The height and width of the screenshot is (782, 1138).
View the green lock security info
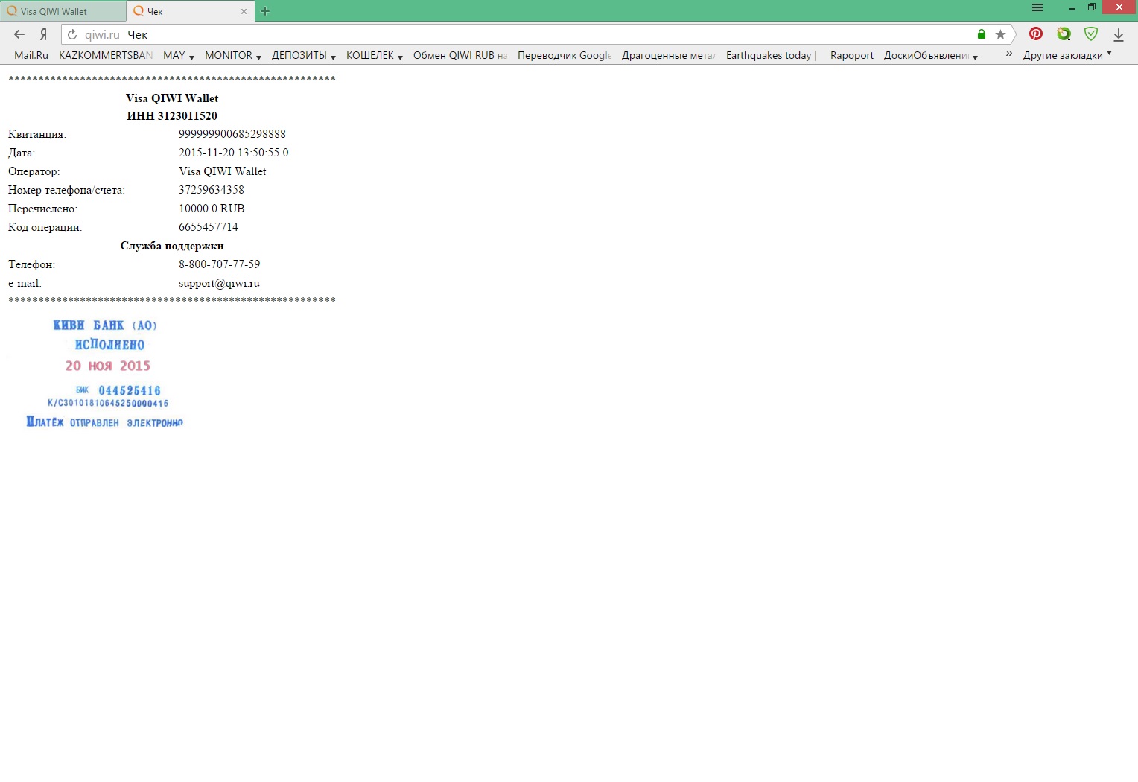tap(982, 34)
